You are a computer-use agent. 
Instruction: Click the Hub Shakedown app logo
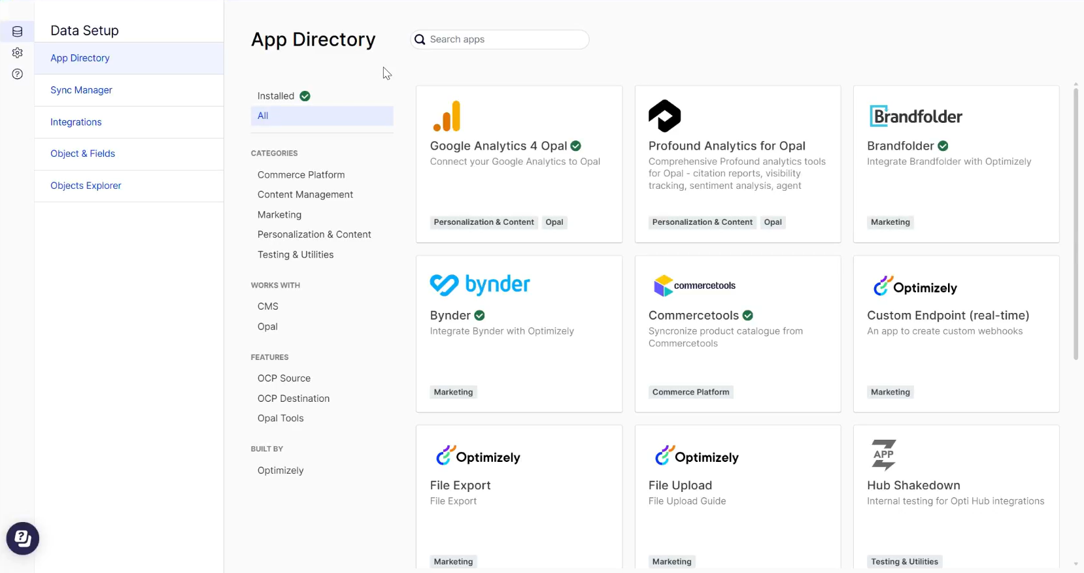tap(883, 455)
